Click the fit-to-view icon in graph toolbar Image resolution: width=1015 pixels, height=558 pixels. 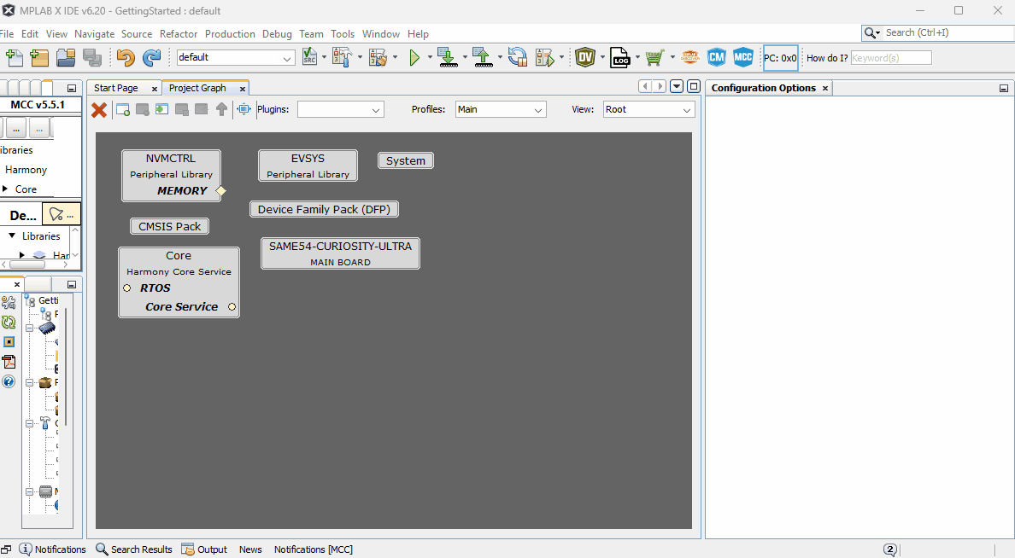[244, 109]
